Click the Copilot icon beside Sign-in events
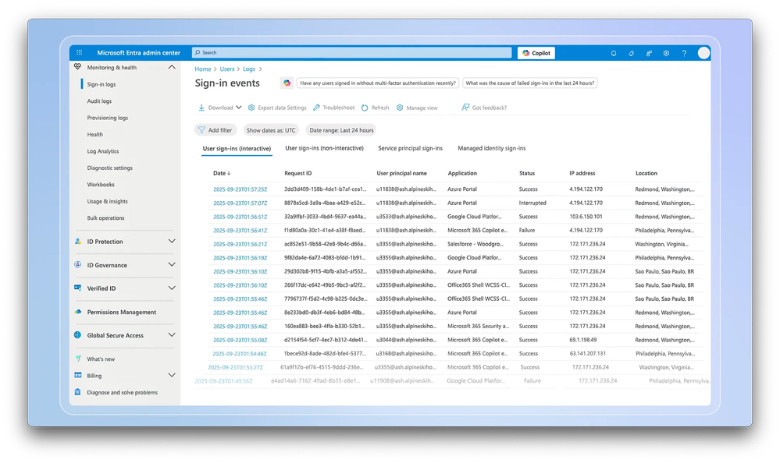This screenshot has height=463, width=780. (x=287, y=83)
